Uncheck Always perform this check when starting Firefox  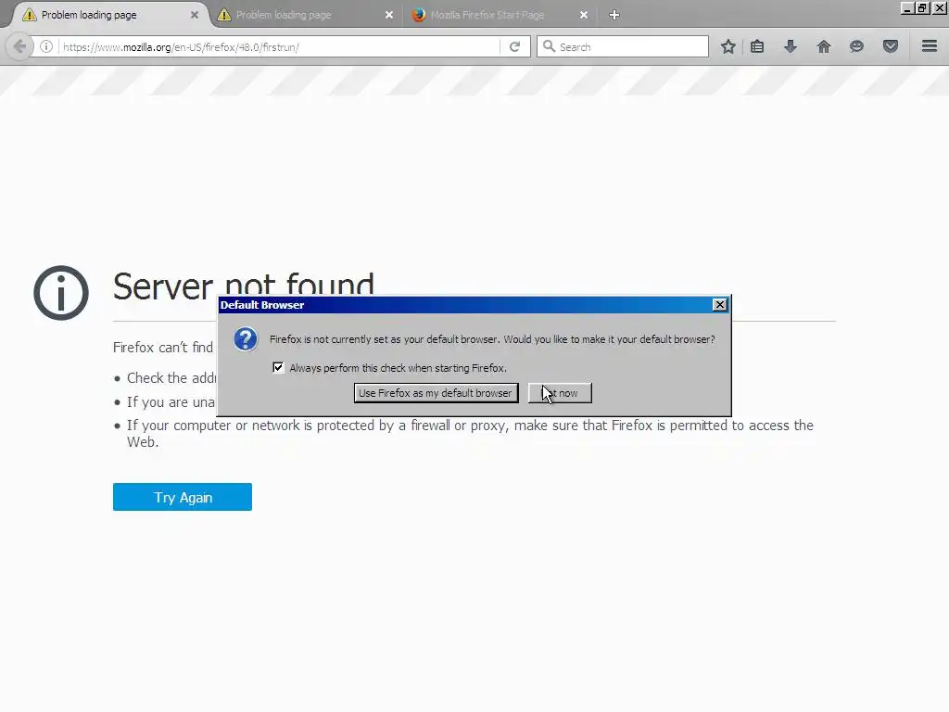(x=278, y=367)
